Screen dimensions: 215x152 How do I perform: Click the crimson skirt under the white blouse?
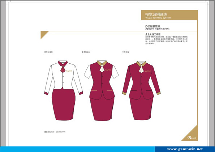click(x=64, y=105)
